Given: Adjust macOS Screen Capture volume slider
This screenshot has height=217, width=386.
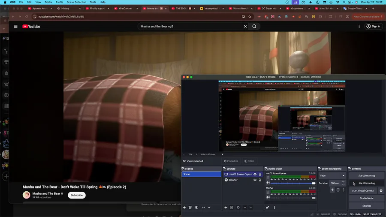Looking at the screenshot, I should pos(293,183).
